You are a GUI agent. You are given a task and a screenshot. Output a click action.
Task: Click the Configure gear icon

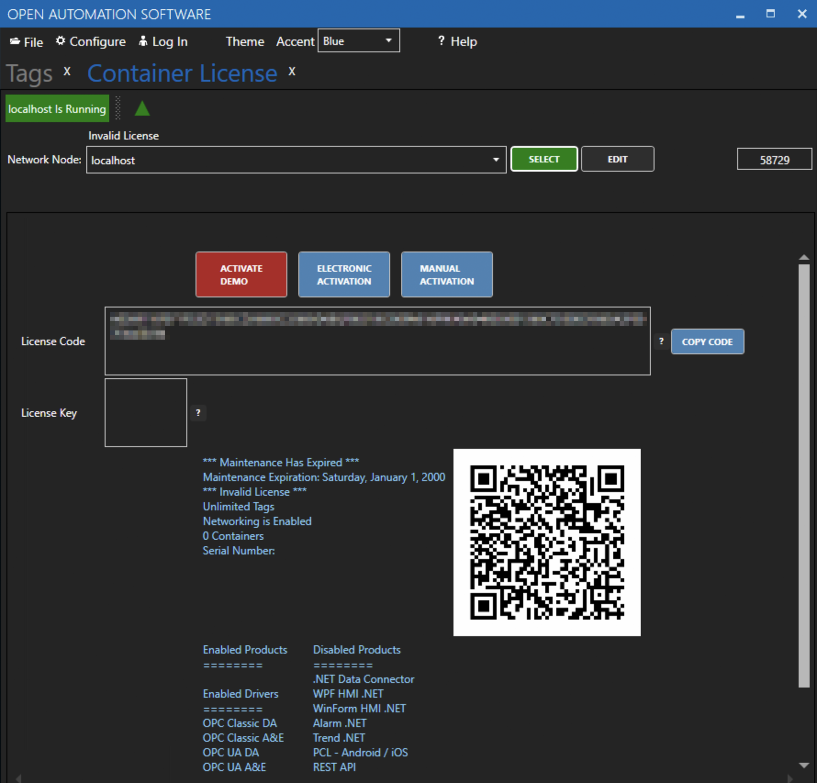click(x=60, y=41)
